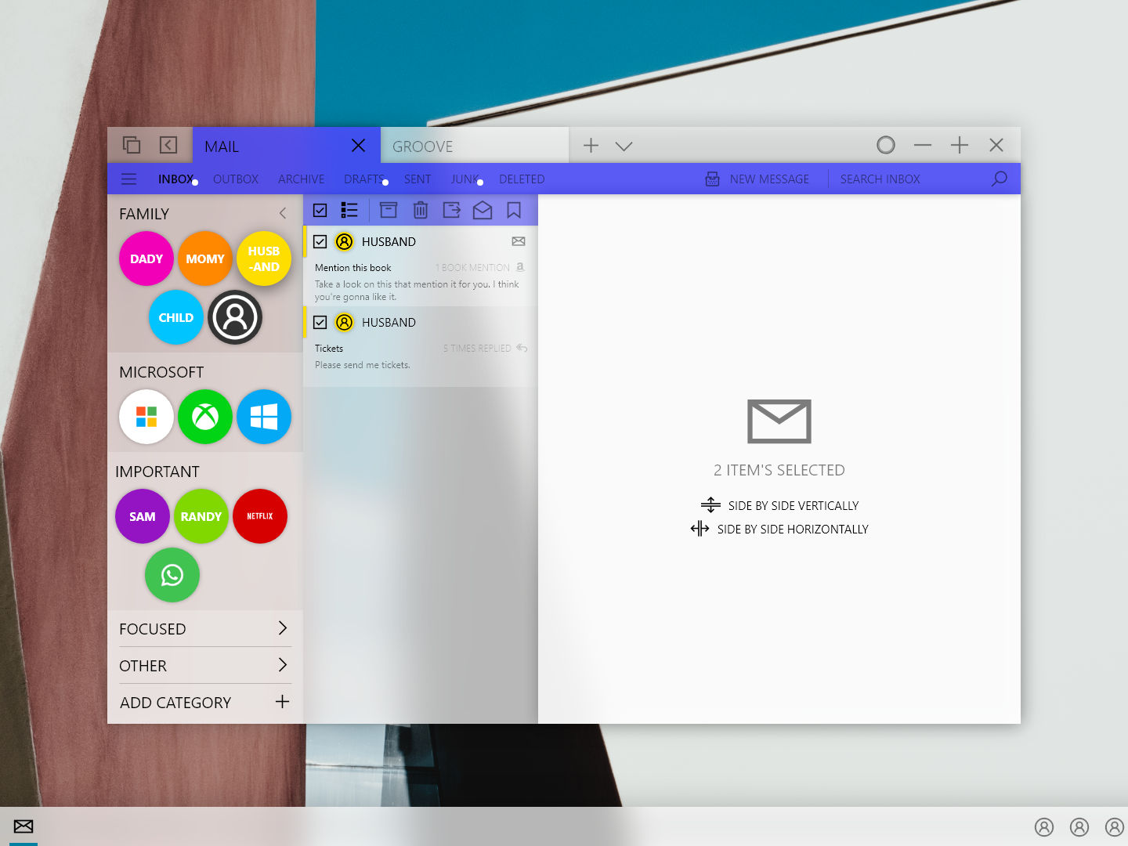Image resolution: width=1128 pixels, height=846 pixels.
Task: Click the SEARCH INBOX field
Action: point(880,179)
